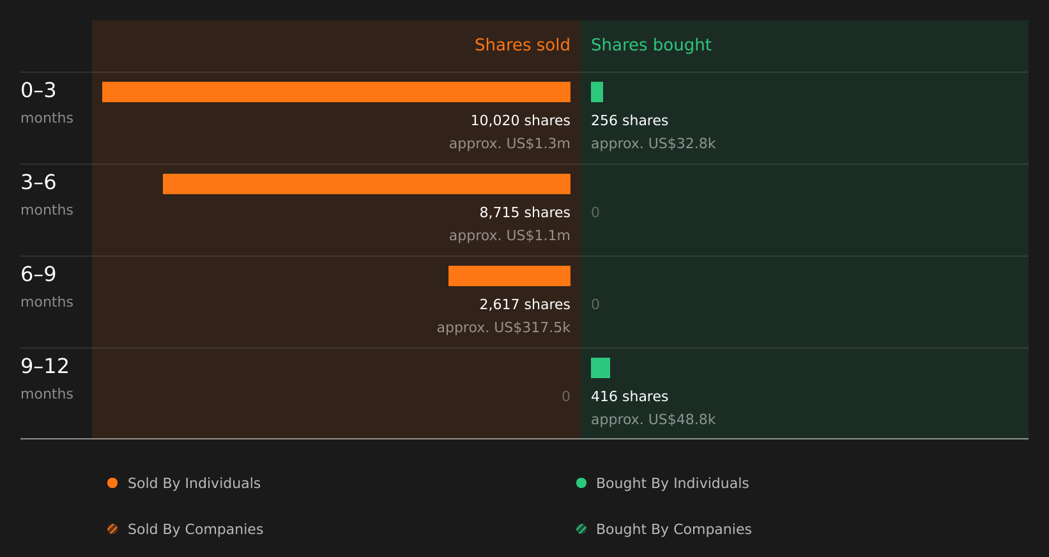Select the Bought By Individuals legend label
Image resolution: width=1049 pixels, height=557 pixels.
tap(673, 484)
